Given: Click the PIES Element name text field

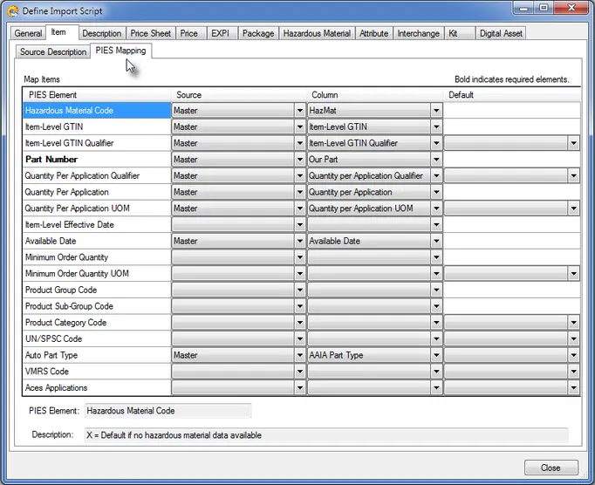Looking at the screenshot, I should tap(167, 411).
